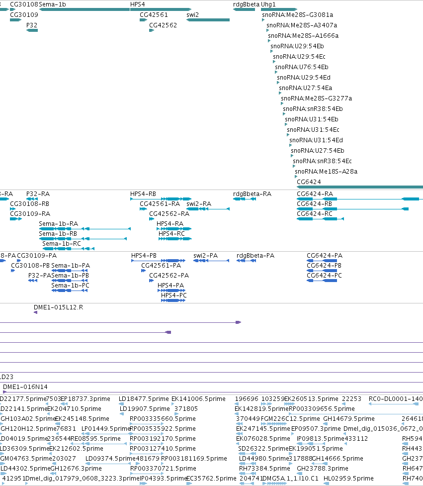Screen dimensions: 423x486
Task: Click snoRNA:U27:54Ea label
Action: tap(306, 89)
